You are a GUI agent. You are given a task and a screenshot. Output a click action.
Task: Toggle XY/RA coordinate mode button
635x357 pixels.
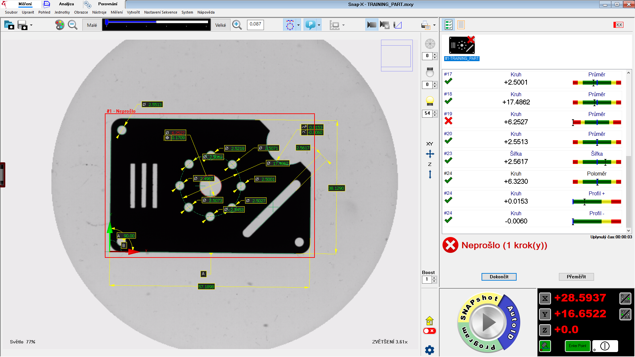point(625,314)
